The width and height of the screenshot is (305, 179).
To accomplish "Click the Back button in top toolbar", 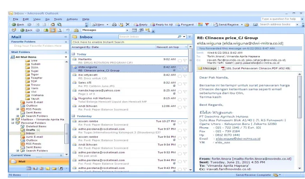I will coord(18,25).
